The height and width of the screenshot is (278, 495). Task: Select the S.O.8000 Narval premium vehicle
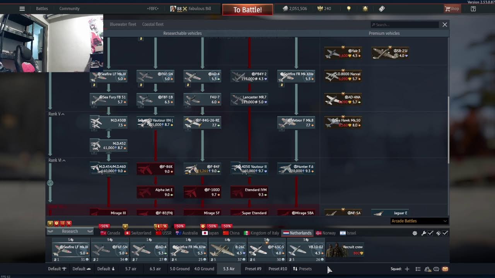[x=343, y=76]
